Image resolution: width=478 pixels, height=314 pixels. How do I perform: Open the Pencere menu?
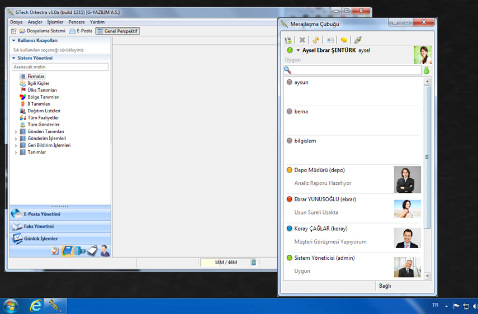(x=77, y=22)
